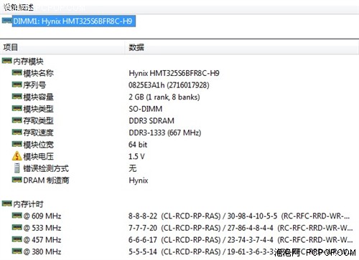This screenshot has height=260, width=359.
Task: Click the 64 bit value
Action: coord(138,145)
